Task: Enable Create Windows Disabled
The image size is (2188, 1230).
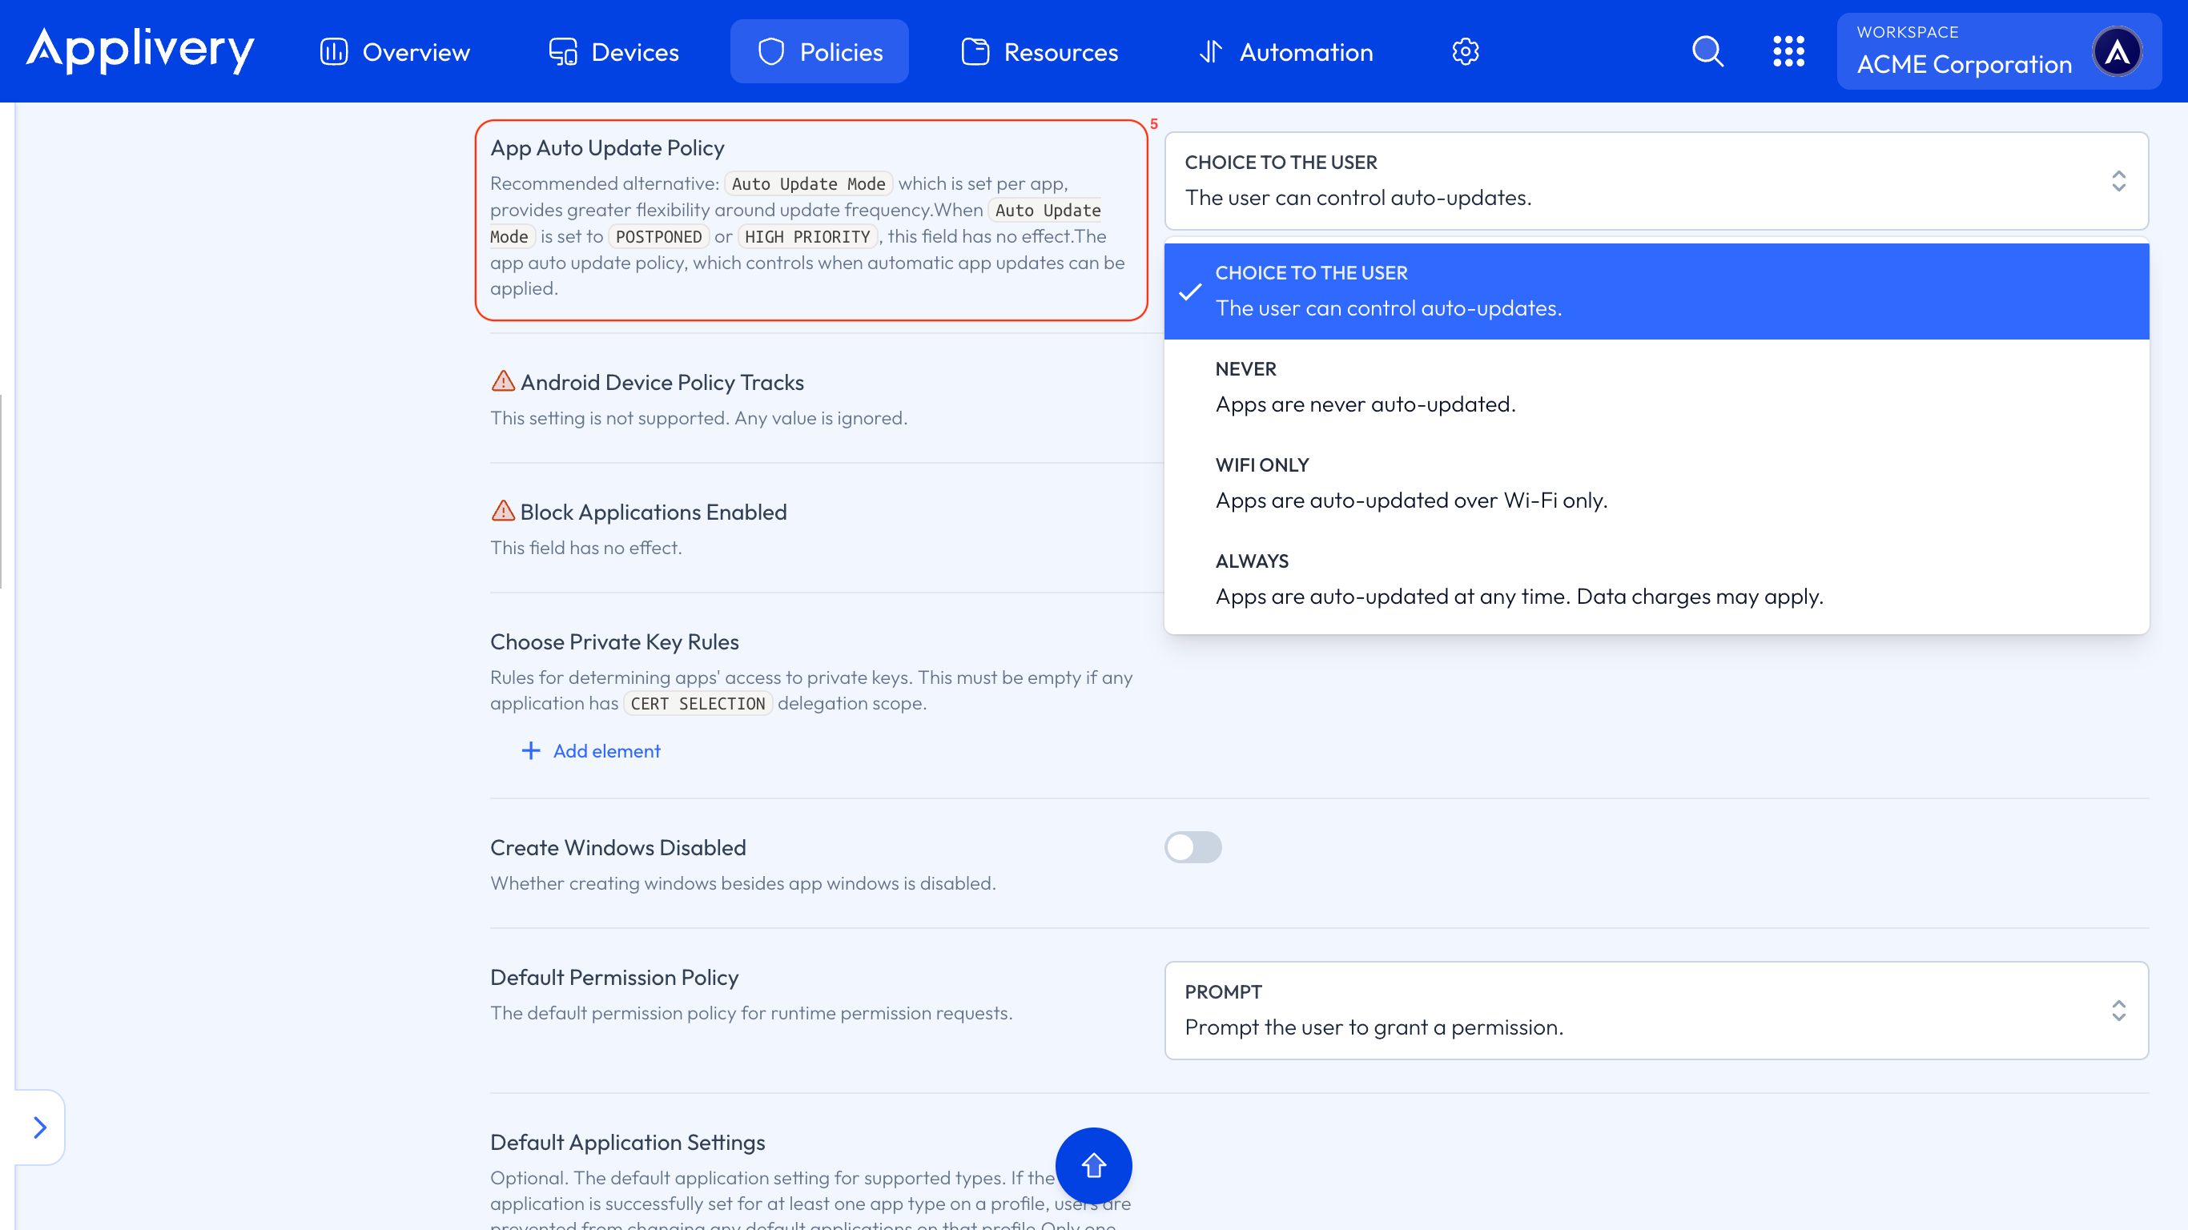Action: point(1193,847)
